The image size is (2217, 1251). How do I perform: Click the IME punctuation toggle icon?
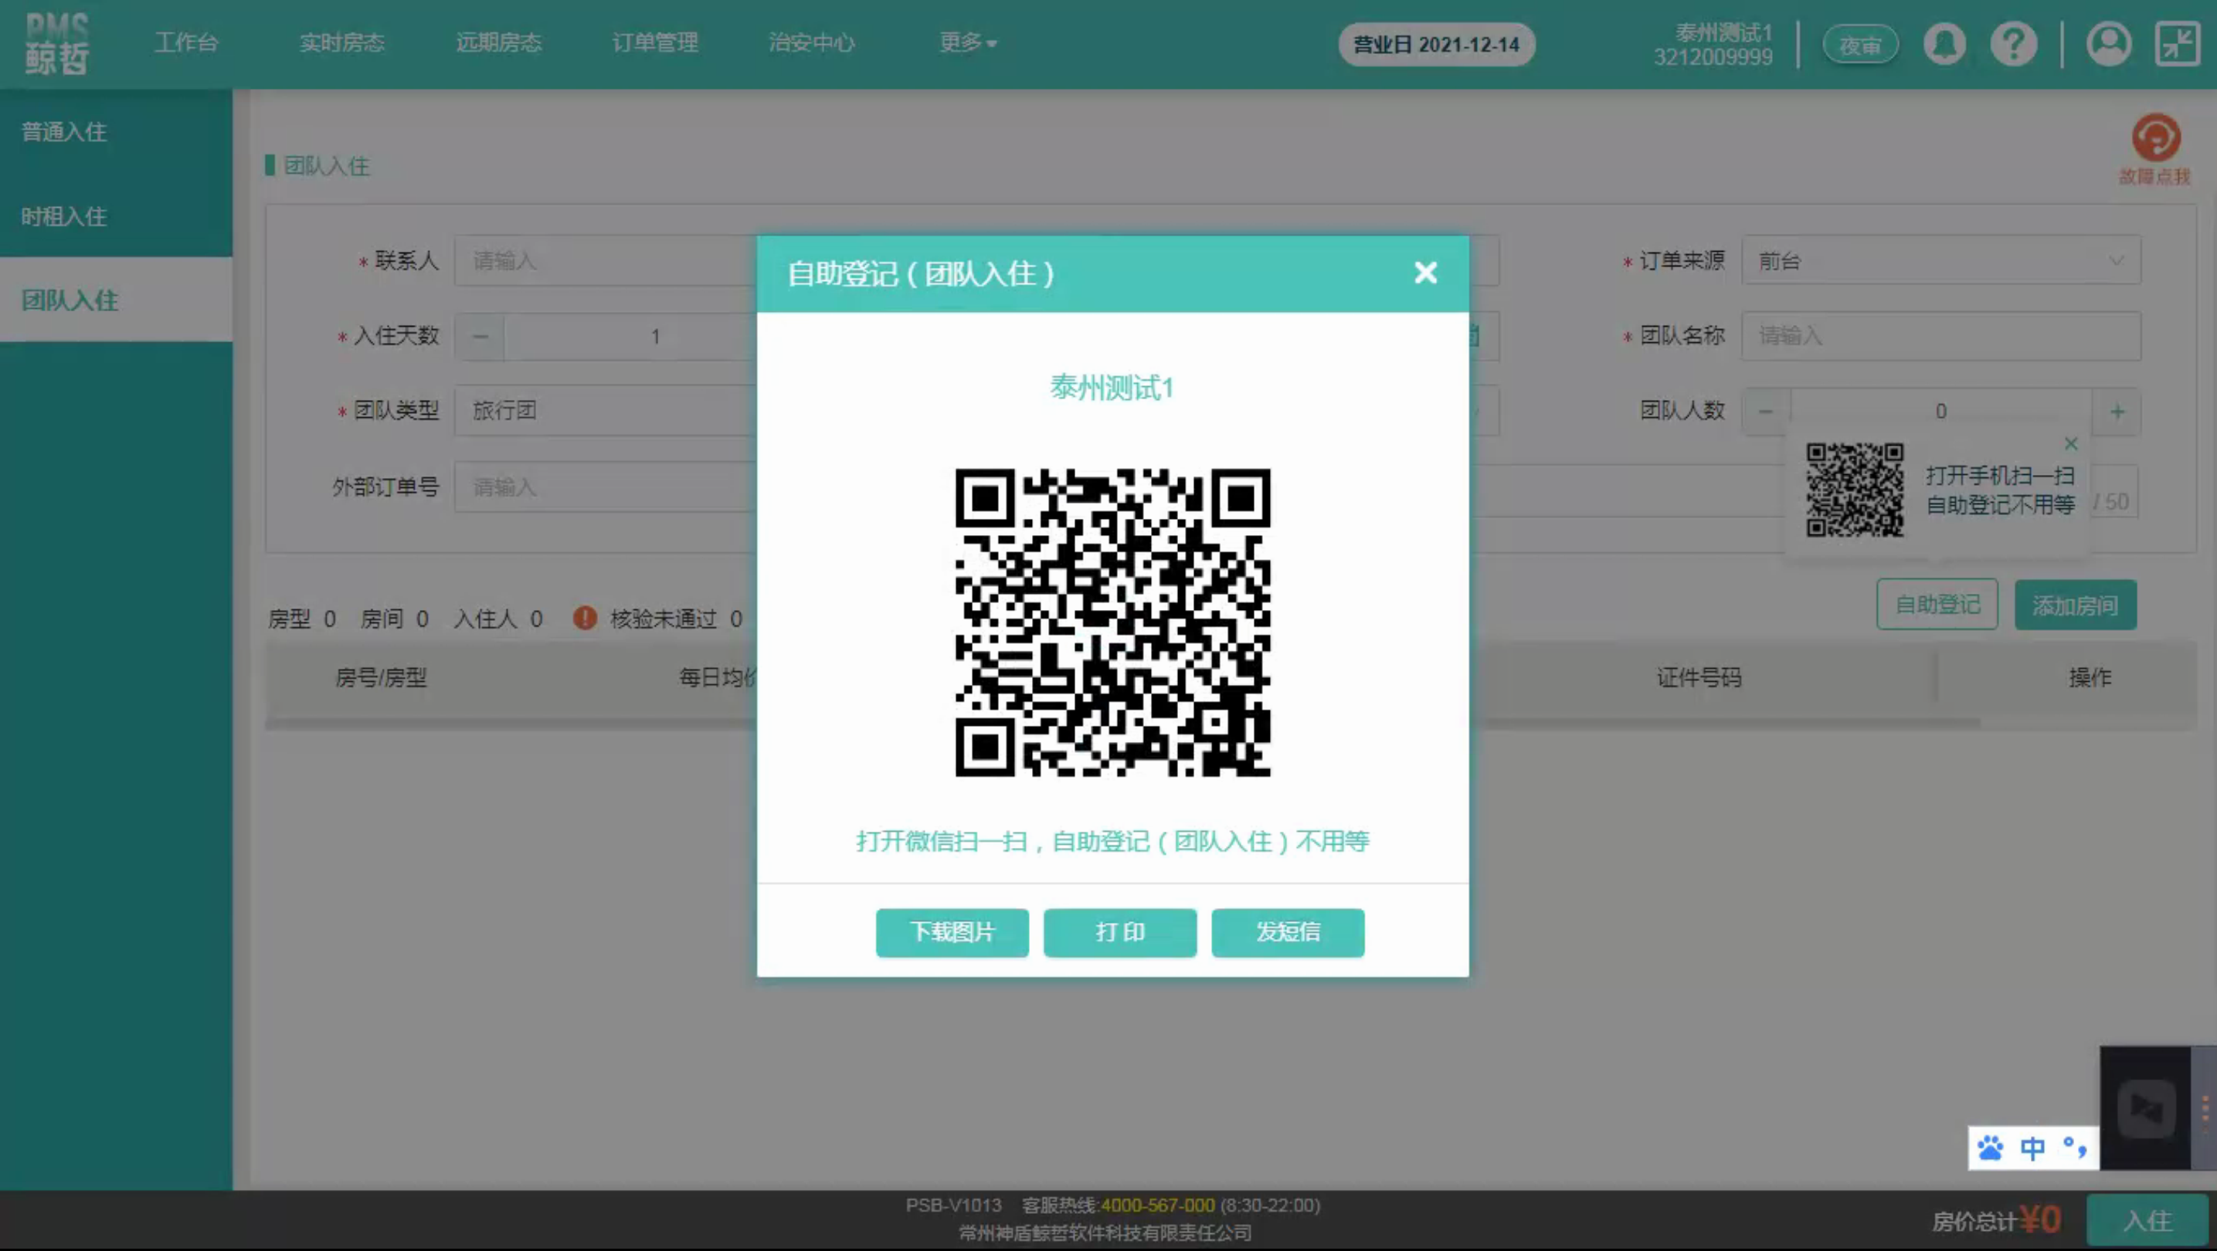click(2074, 1148)
